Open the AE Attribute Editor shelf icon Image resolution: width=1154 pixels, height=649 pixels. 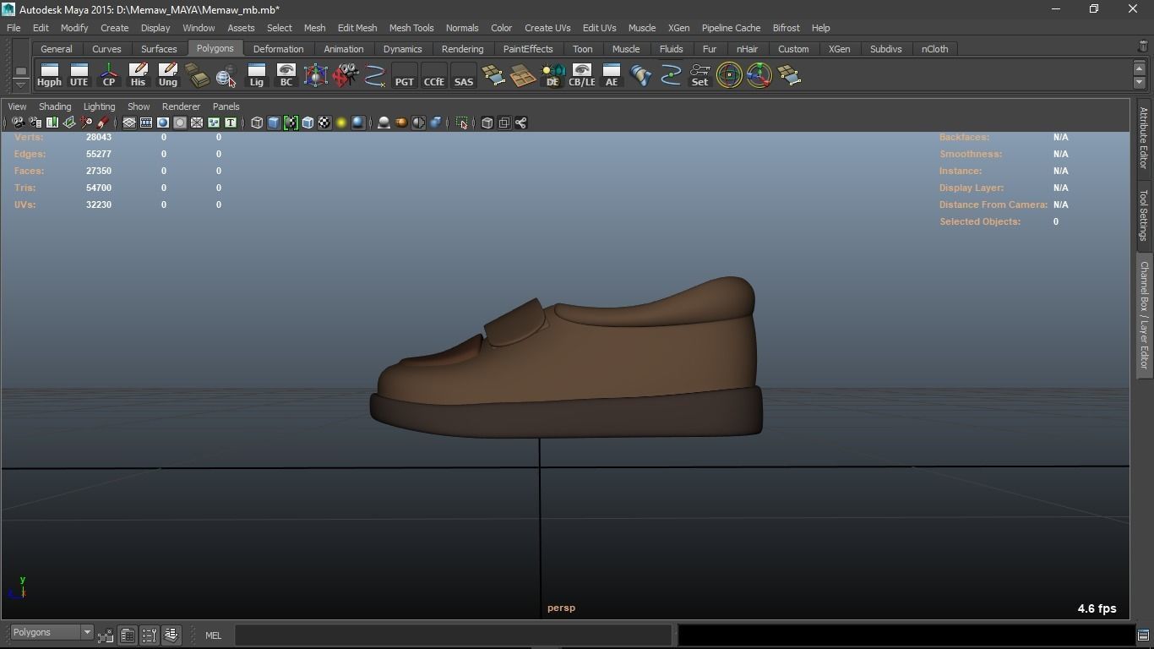pos(612,75)
